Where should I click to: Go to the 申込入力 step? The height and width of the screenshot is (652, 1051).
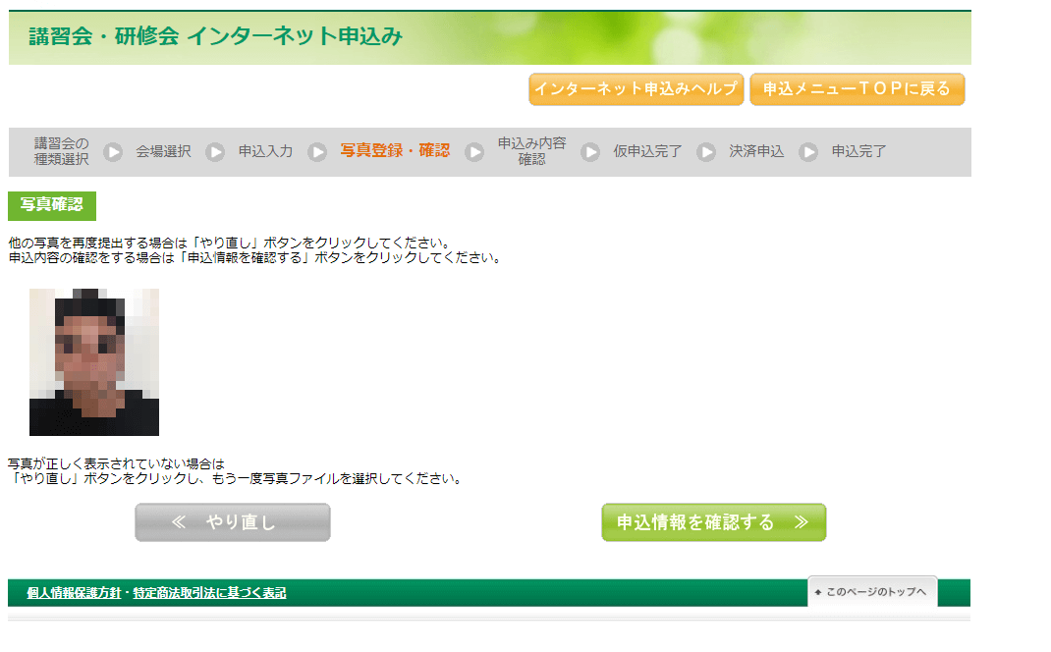point(265,151)
